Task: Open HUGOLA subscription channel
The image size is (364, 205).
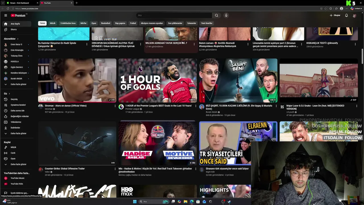Action: pos(17,61)
